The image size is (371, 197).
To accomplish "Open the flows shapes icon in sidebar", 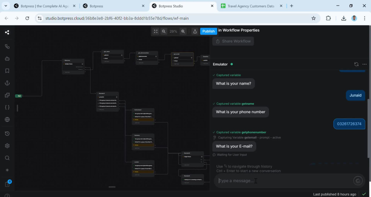I will (7, 46).
